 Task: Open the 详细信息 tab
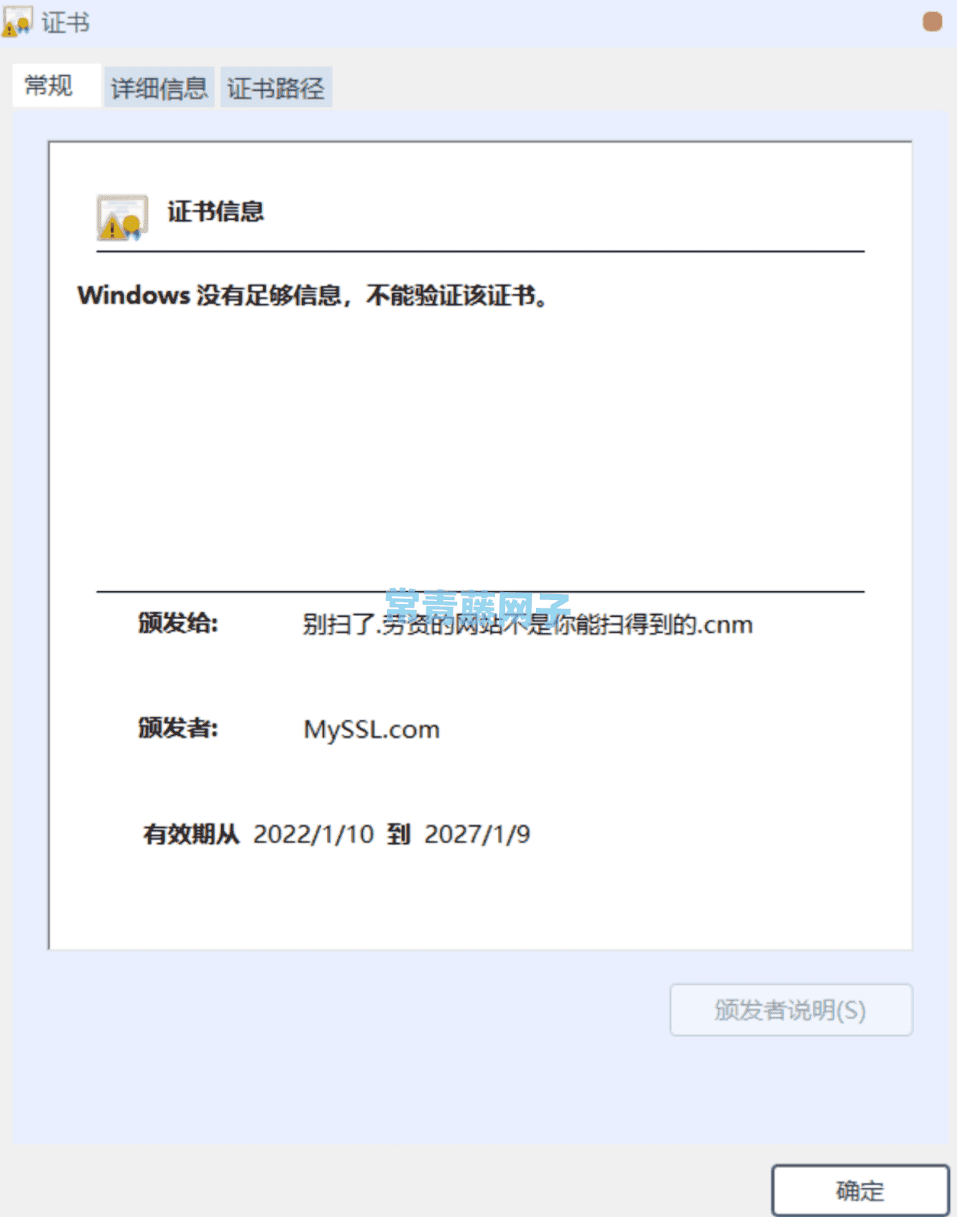coord(159,88)
